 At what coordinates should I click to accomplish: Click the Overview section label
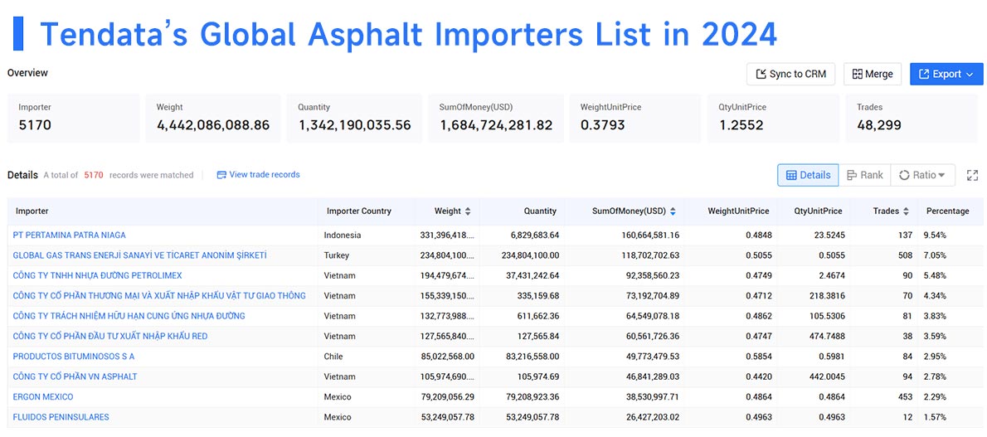(x=27, y=72)
